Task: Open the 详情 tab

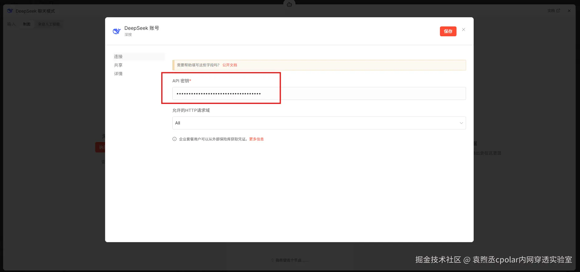Action: (x=118, y=74)
